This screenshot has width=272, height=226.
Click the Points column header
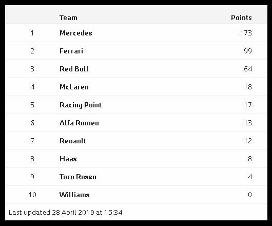click(241, 17)
